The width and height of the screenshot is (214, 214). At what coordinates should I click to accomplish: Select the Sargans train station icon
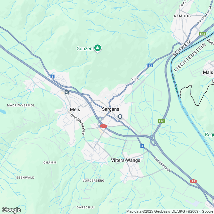coord(120,117)
